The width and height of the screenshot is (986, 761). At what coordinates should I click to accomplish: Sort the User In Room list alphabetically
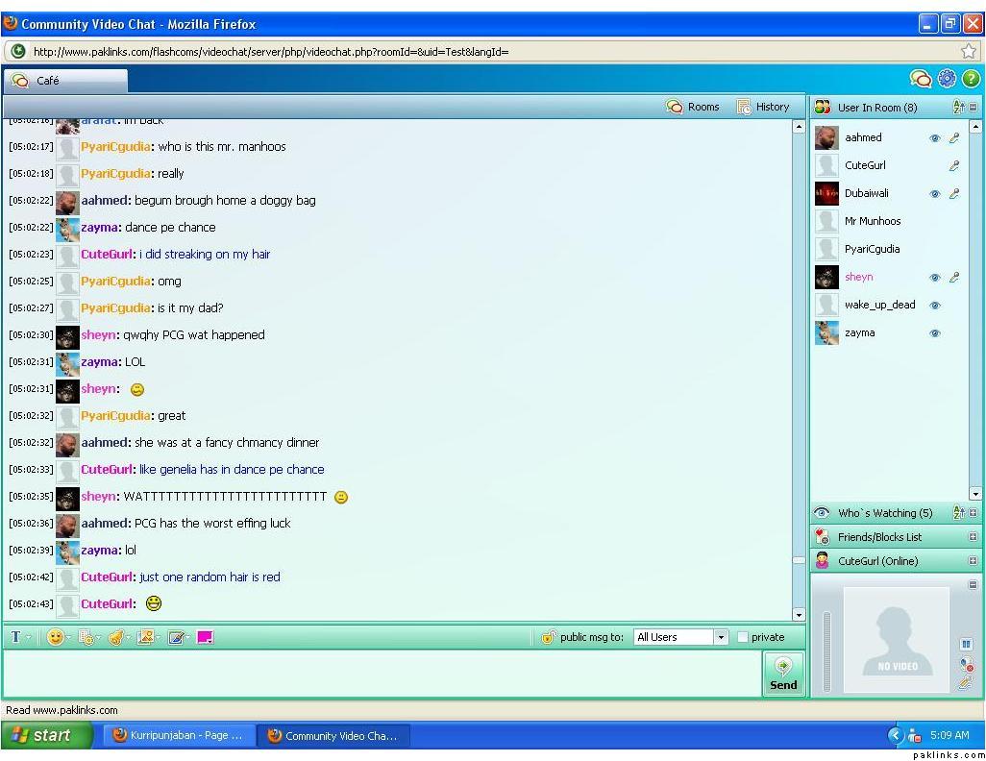[x=958, y=108]
